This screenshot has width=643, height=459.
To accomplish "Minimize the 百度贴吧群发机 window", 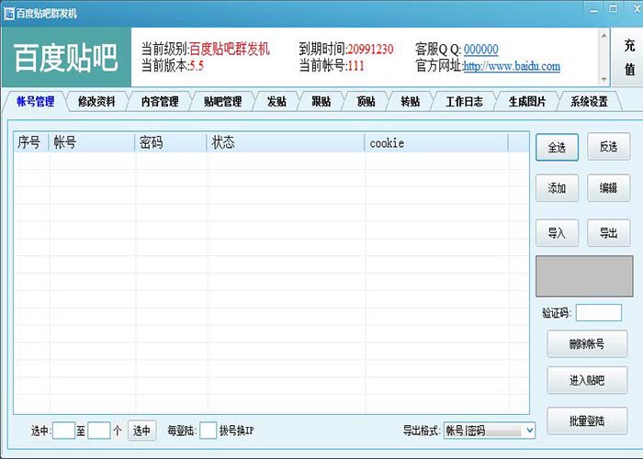I will tap(593, 10).
